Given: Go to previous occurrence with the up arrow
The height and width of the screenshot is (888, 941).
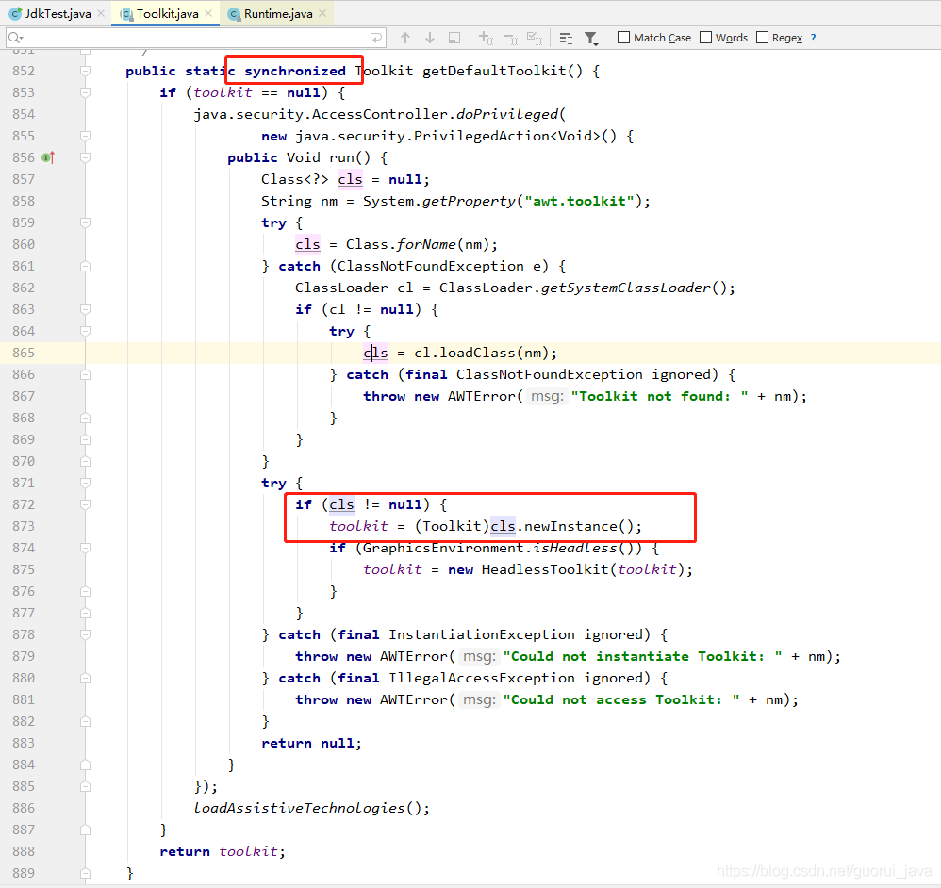Looking at the screenshot, I should pyautogui.click(x=405, y=38).
